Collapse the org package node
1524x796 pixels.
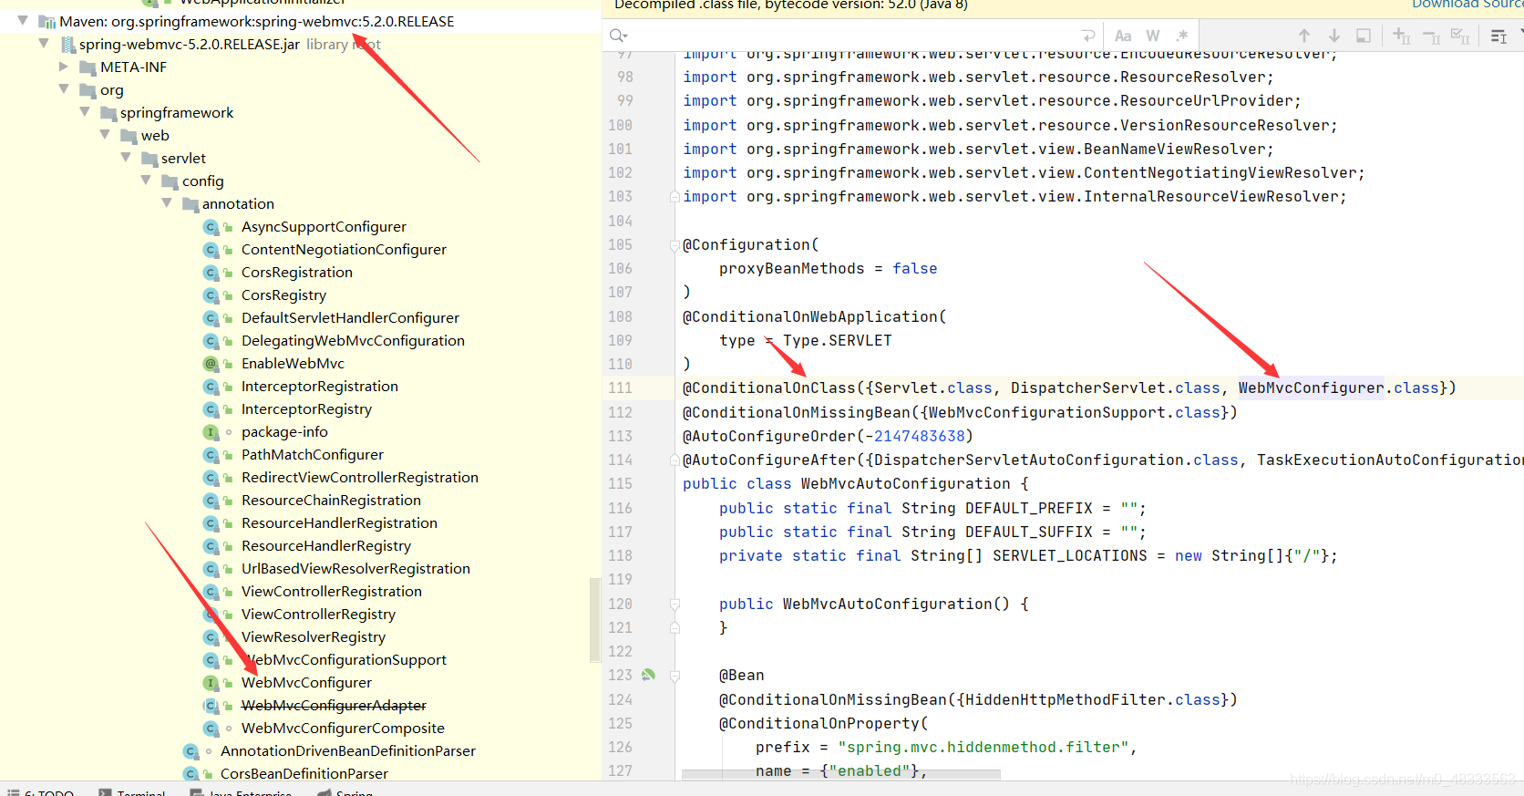point(64,89)
